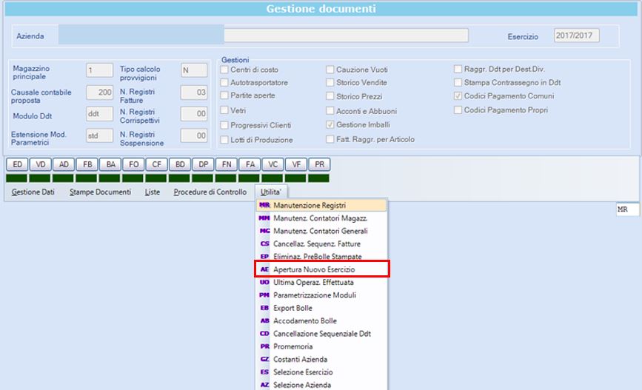Click the MM icon for Manutenz. Contatori Magazz.
Viewport: 642px width, 390px height.
[264, 218]
